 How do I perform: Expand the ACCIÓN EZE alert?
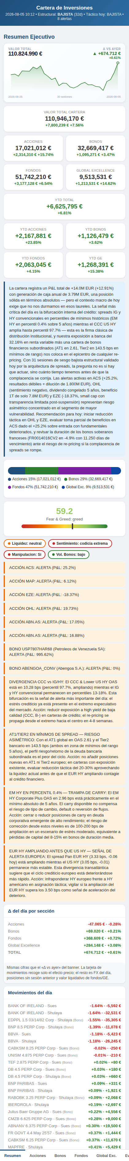point(64,594)
